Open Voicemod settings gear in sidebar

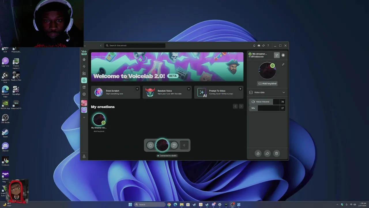[x=84, y=94]
